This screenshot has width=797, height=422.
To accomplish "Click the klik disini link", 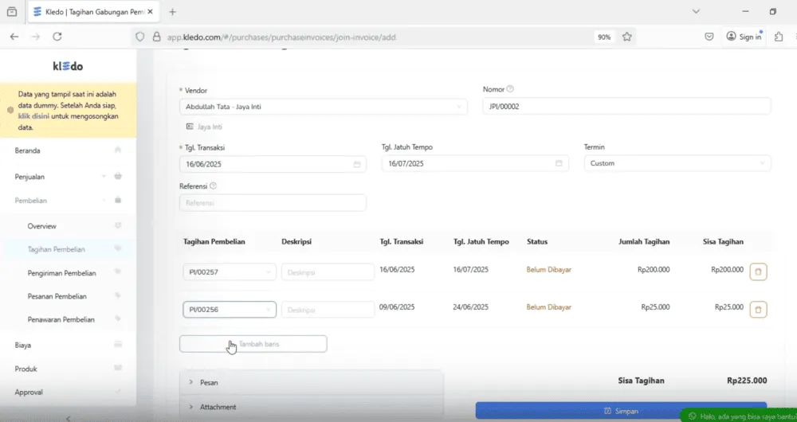I will coord(33,116).
